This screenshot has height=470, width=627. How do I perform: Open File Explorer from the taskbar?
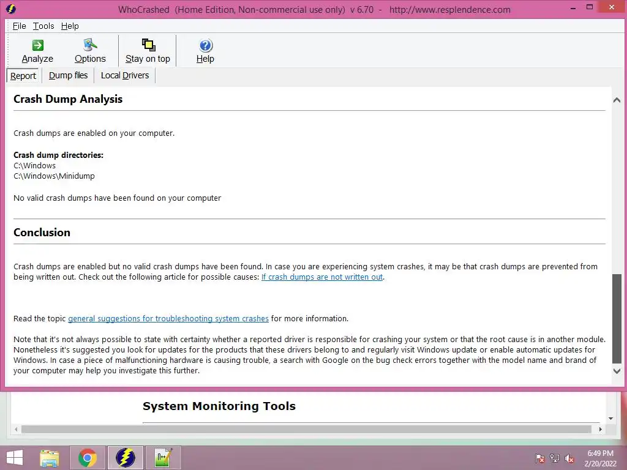(50, 458)
